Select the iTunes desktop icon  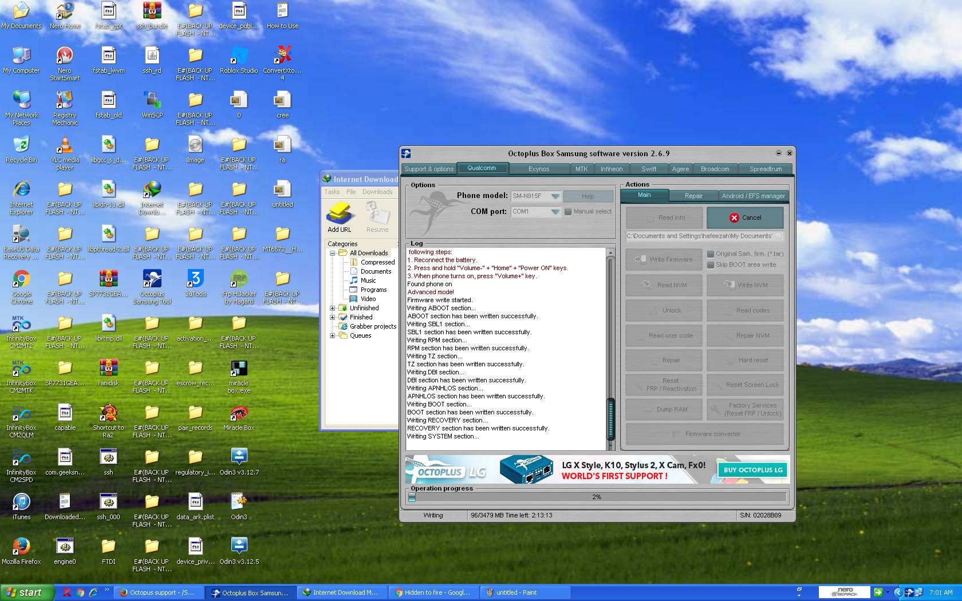point(21,507)
